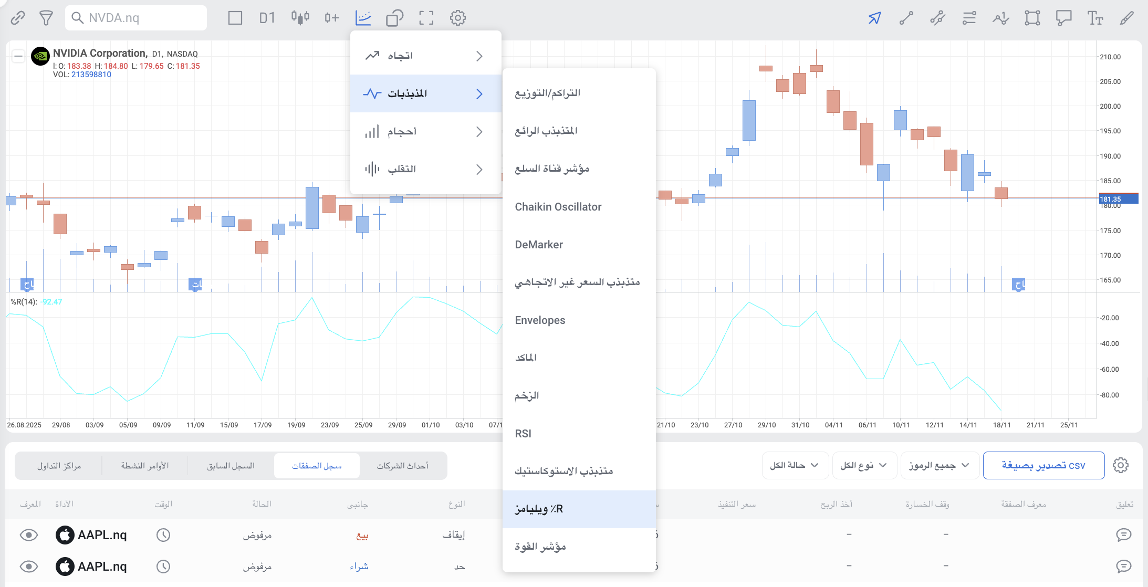Toggle fullscreen chart mode icon
Screen dimensions: 1148x587
click(x=426, y=18)
